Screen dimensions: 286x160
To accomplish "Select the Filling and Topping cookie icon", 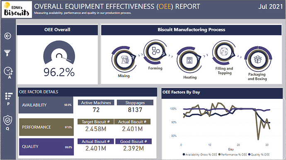I will (x=224, y=52).
